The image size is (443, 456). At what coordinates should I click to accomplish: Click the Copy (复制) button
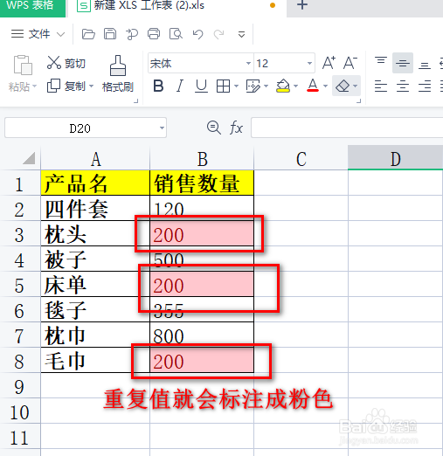[66, 86]
